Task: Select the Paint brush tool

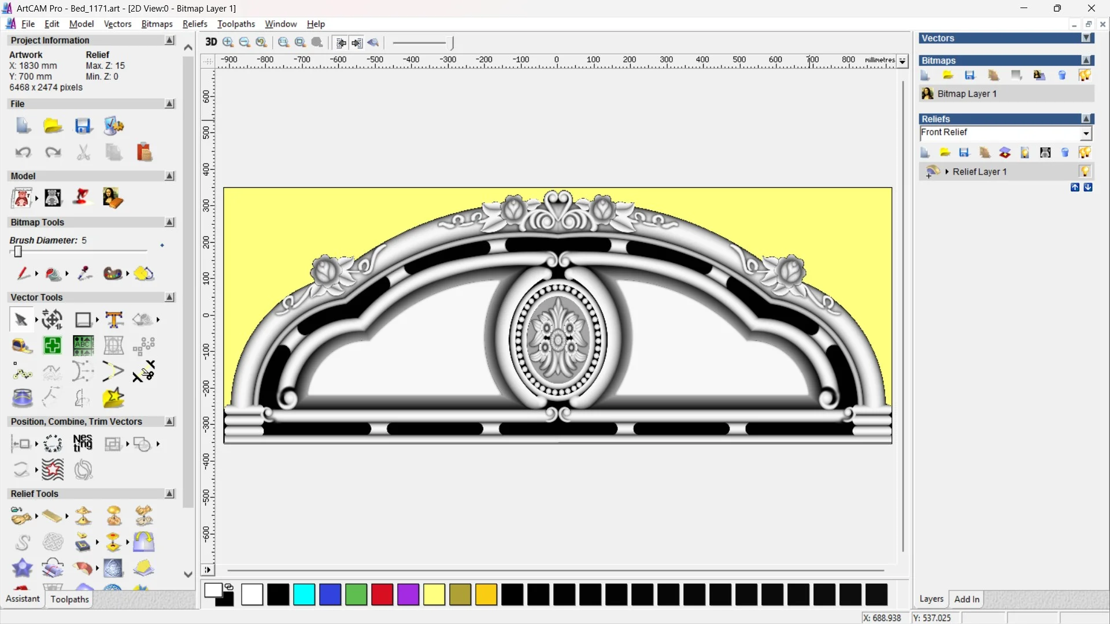Action: (x=23, y=273)
